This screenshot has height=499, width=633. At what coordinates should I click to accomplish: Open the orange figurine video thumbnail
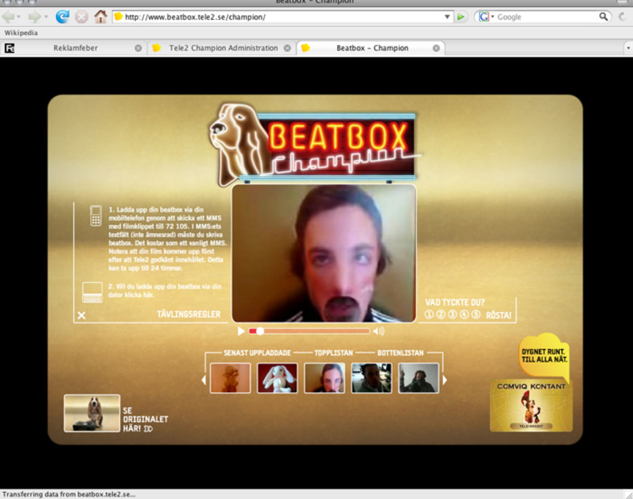pyautogui.click(x=230, y=378)
